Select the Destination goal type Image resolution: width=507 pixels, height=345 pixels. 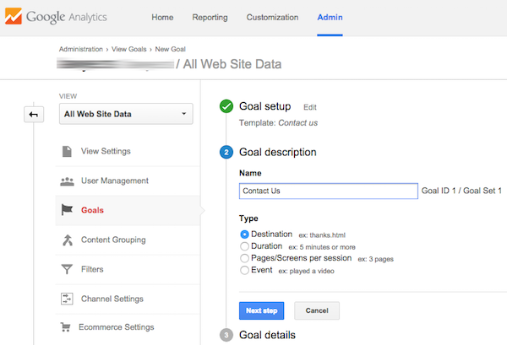244,234
